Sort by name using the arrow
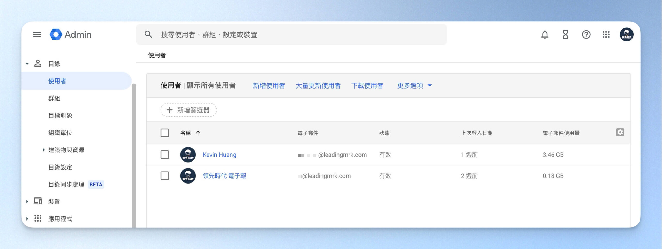Screen dimensions: 662x249 tap(198, 133)
